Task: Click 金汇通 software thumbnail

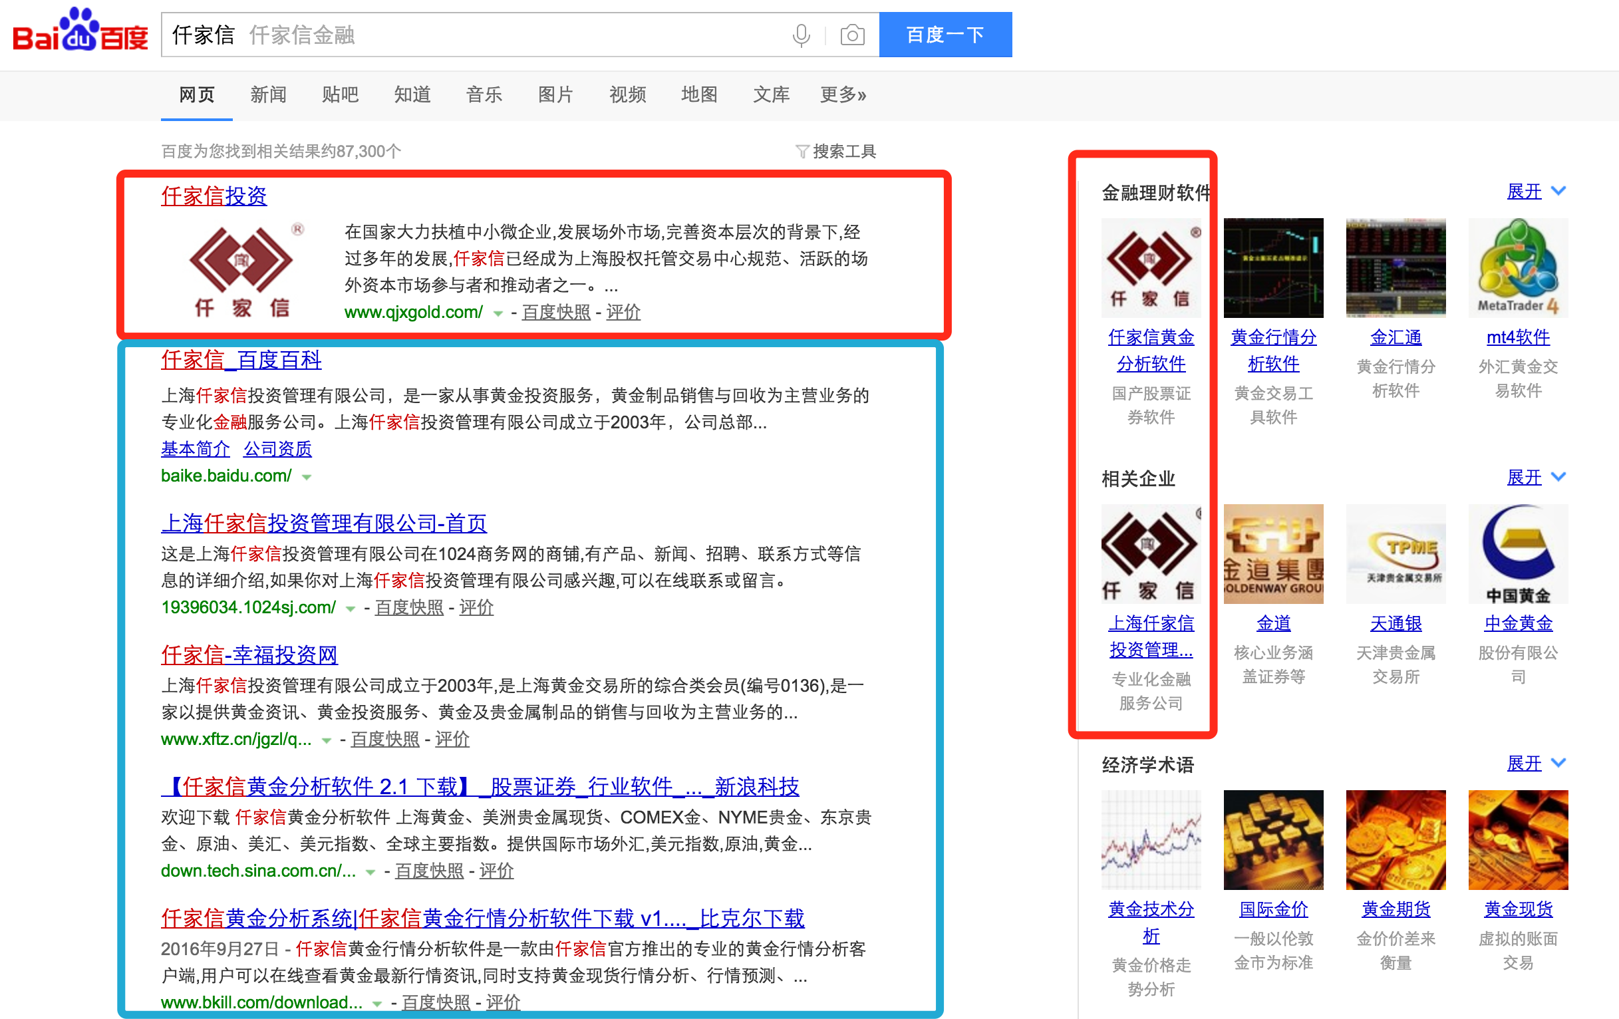Action: pyautogui.click(x=1396, y=267)
